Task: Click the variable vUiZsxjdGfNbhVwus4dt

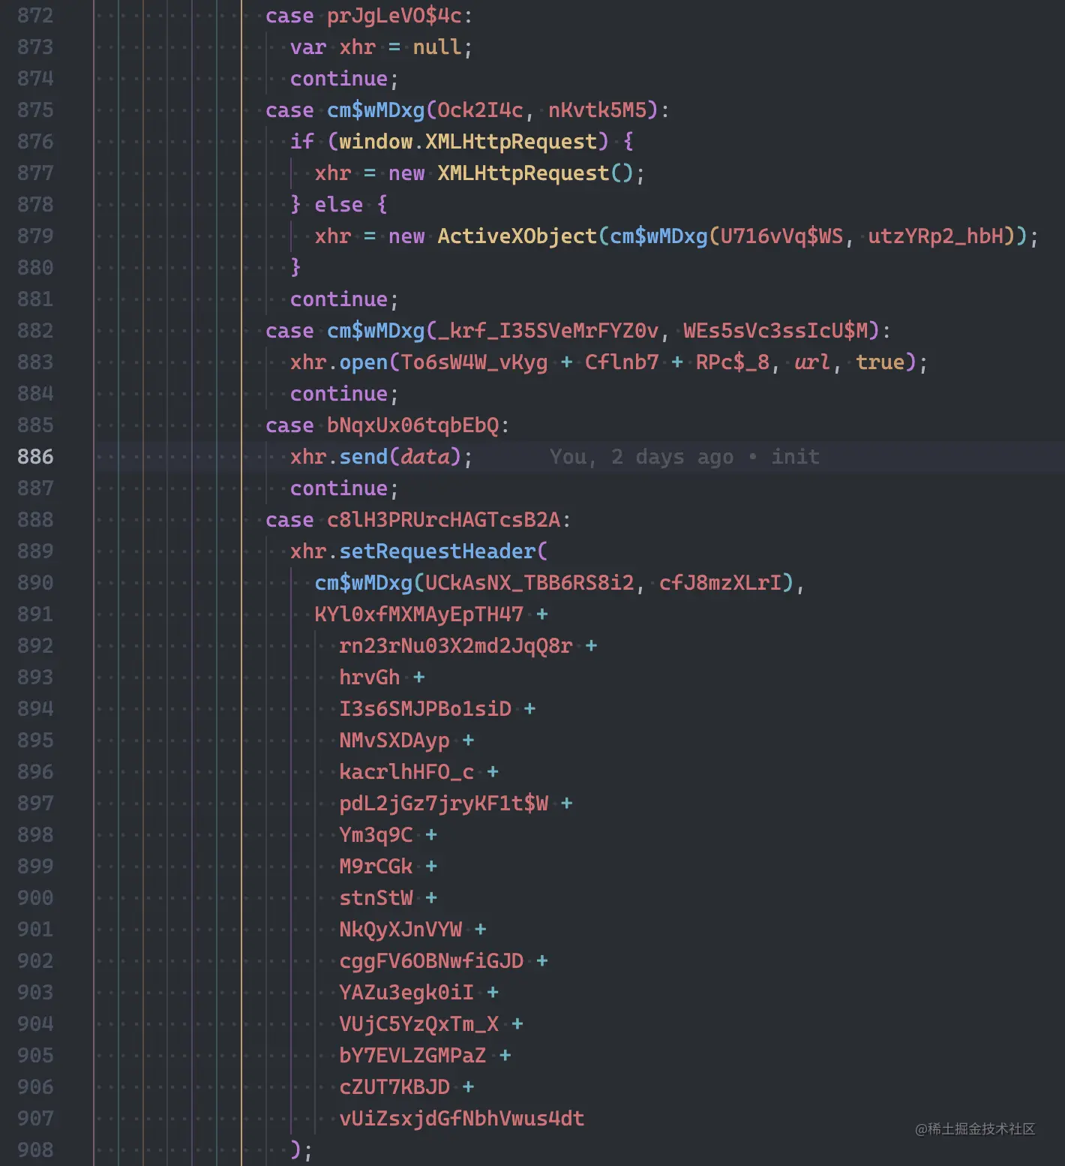Action: click(462, 1119)
